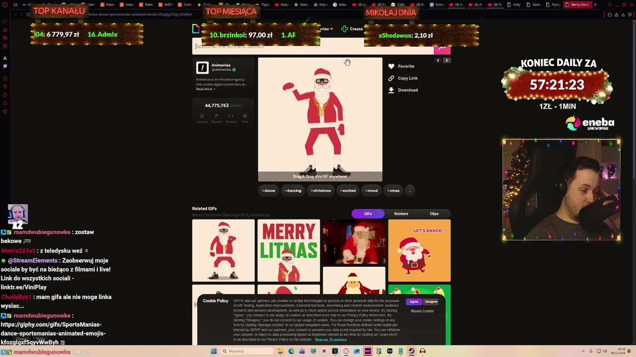This screenshot has width=636, height=357.
Task: Open the real Santa photo GIF thumbnail
Action: [354, 242]
